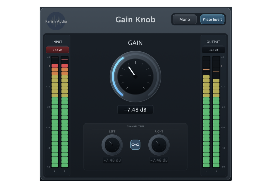Click the Gain Knob plugin title
Screen dimensions: 268x188
(x=135, y=19)
